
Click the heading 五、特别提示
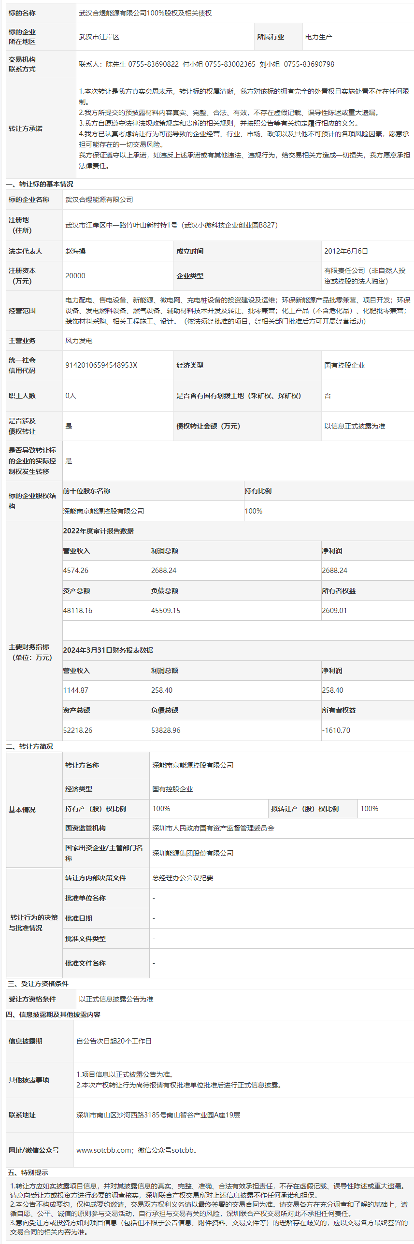[28, 1173]
